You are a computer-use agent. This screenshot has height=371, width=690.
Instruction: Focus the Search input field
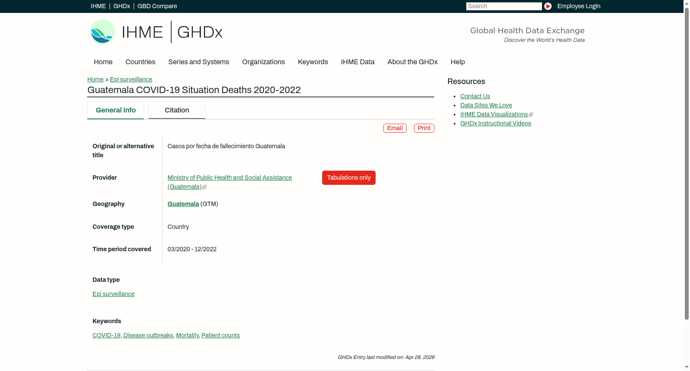(504, 6)
